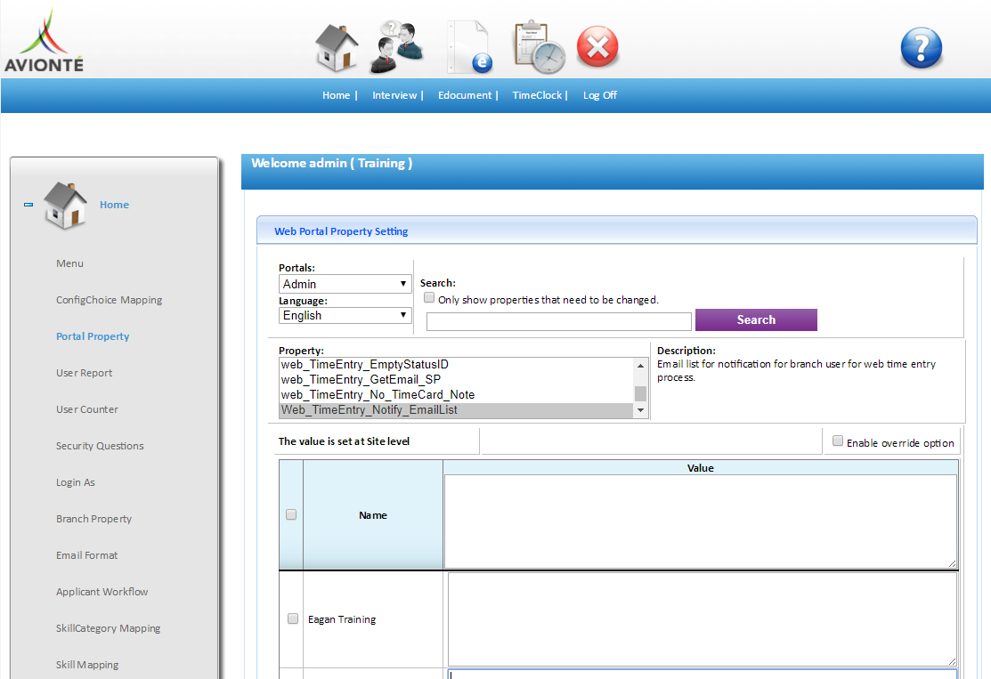Click the Search text input field

[x=558, y=321]
